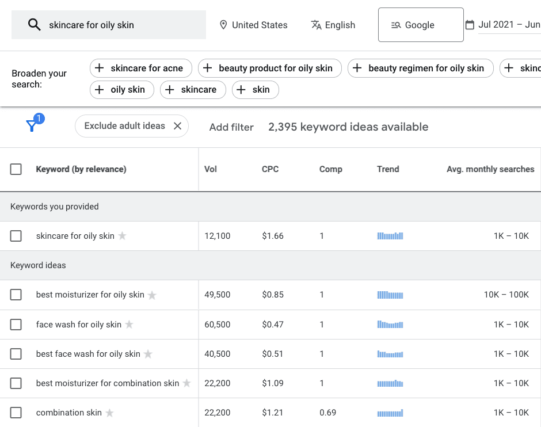Click the location pin icon

coord(223,25)
